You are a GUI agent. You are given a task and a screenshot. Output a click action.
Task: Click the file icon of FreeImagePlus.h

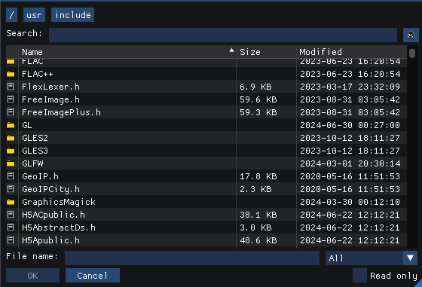[x=11, y=112]
